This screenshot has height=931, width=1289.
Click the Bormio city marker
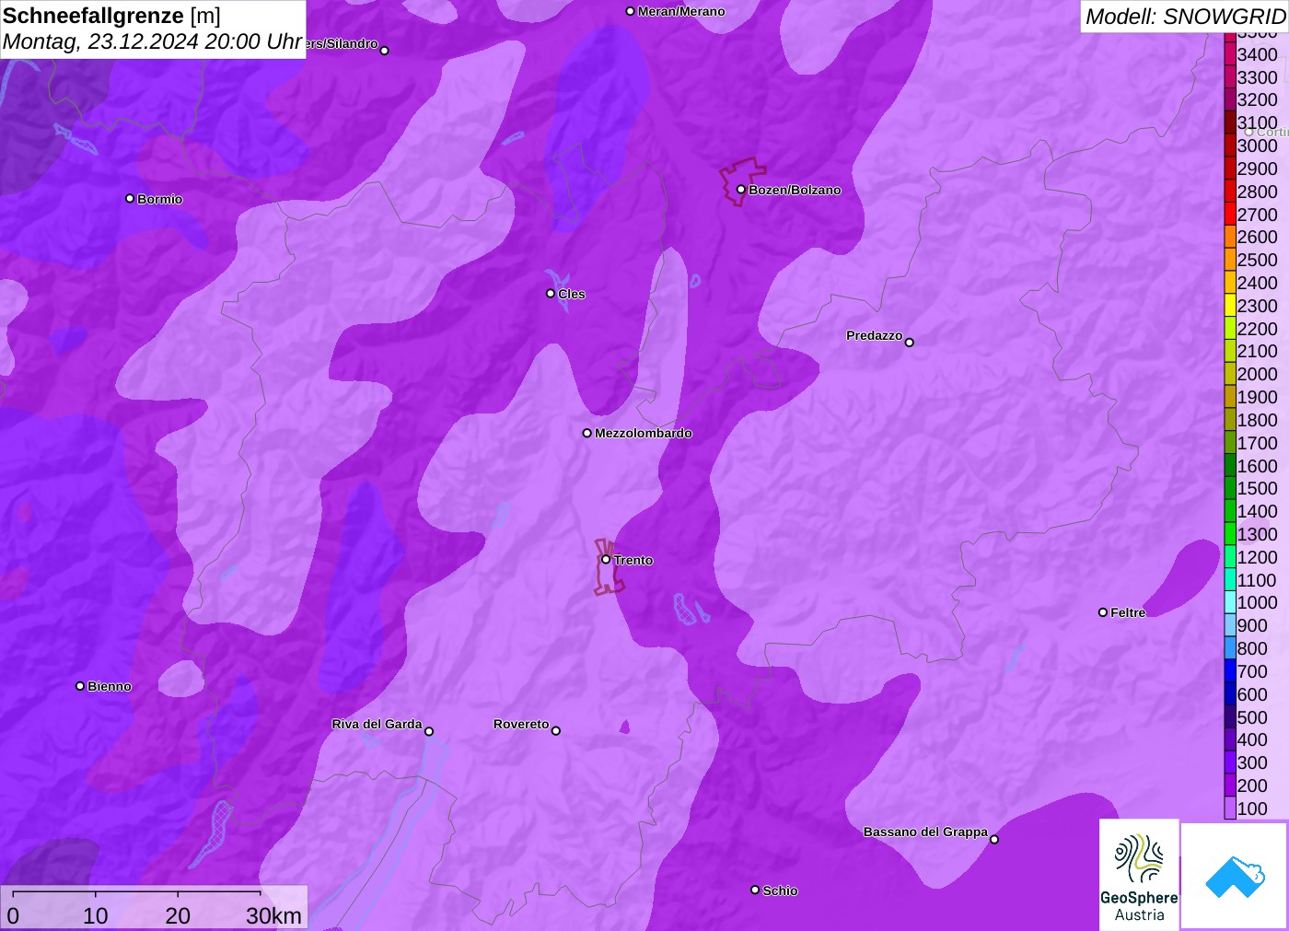tap(130, 198)
